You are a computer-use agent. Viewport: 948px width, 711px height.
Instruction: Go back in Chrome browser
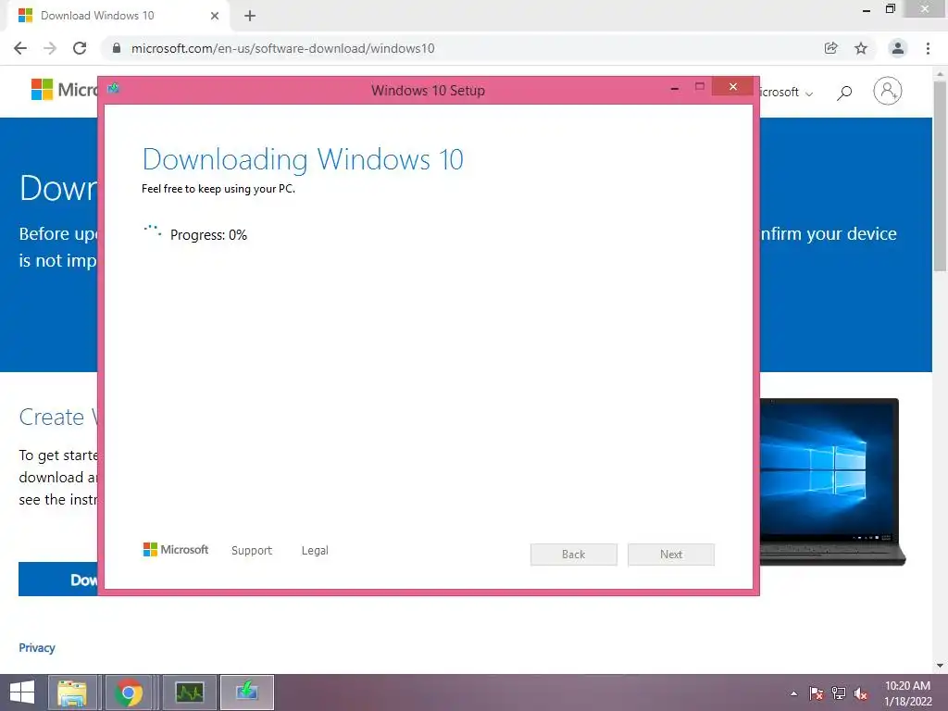pos(20,48)
